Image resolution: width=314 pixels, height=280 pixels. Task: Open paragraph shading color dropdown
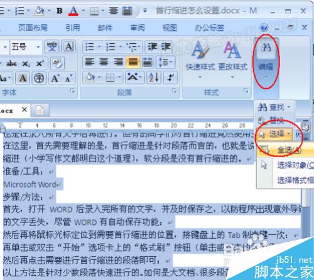point(99,78)
